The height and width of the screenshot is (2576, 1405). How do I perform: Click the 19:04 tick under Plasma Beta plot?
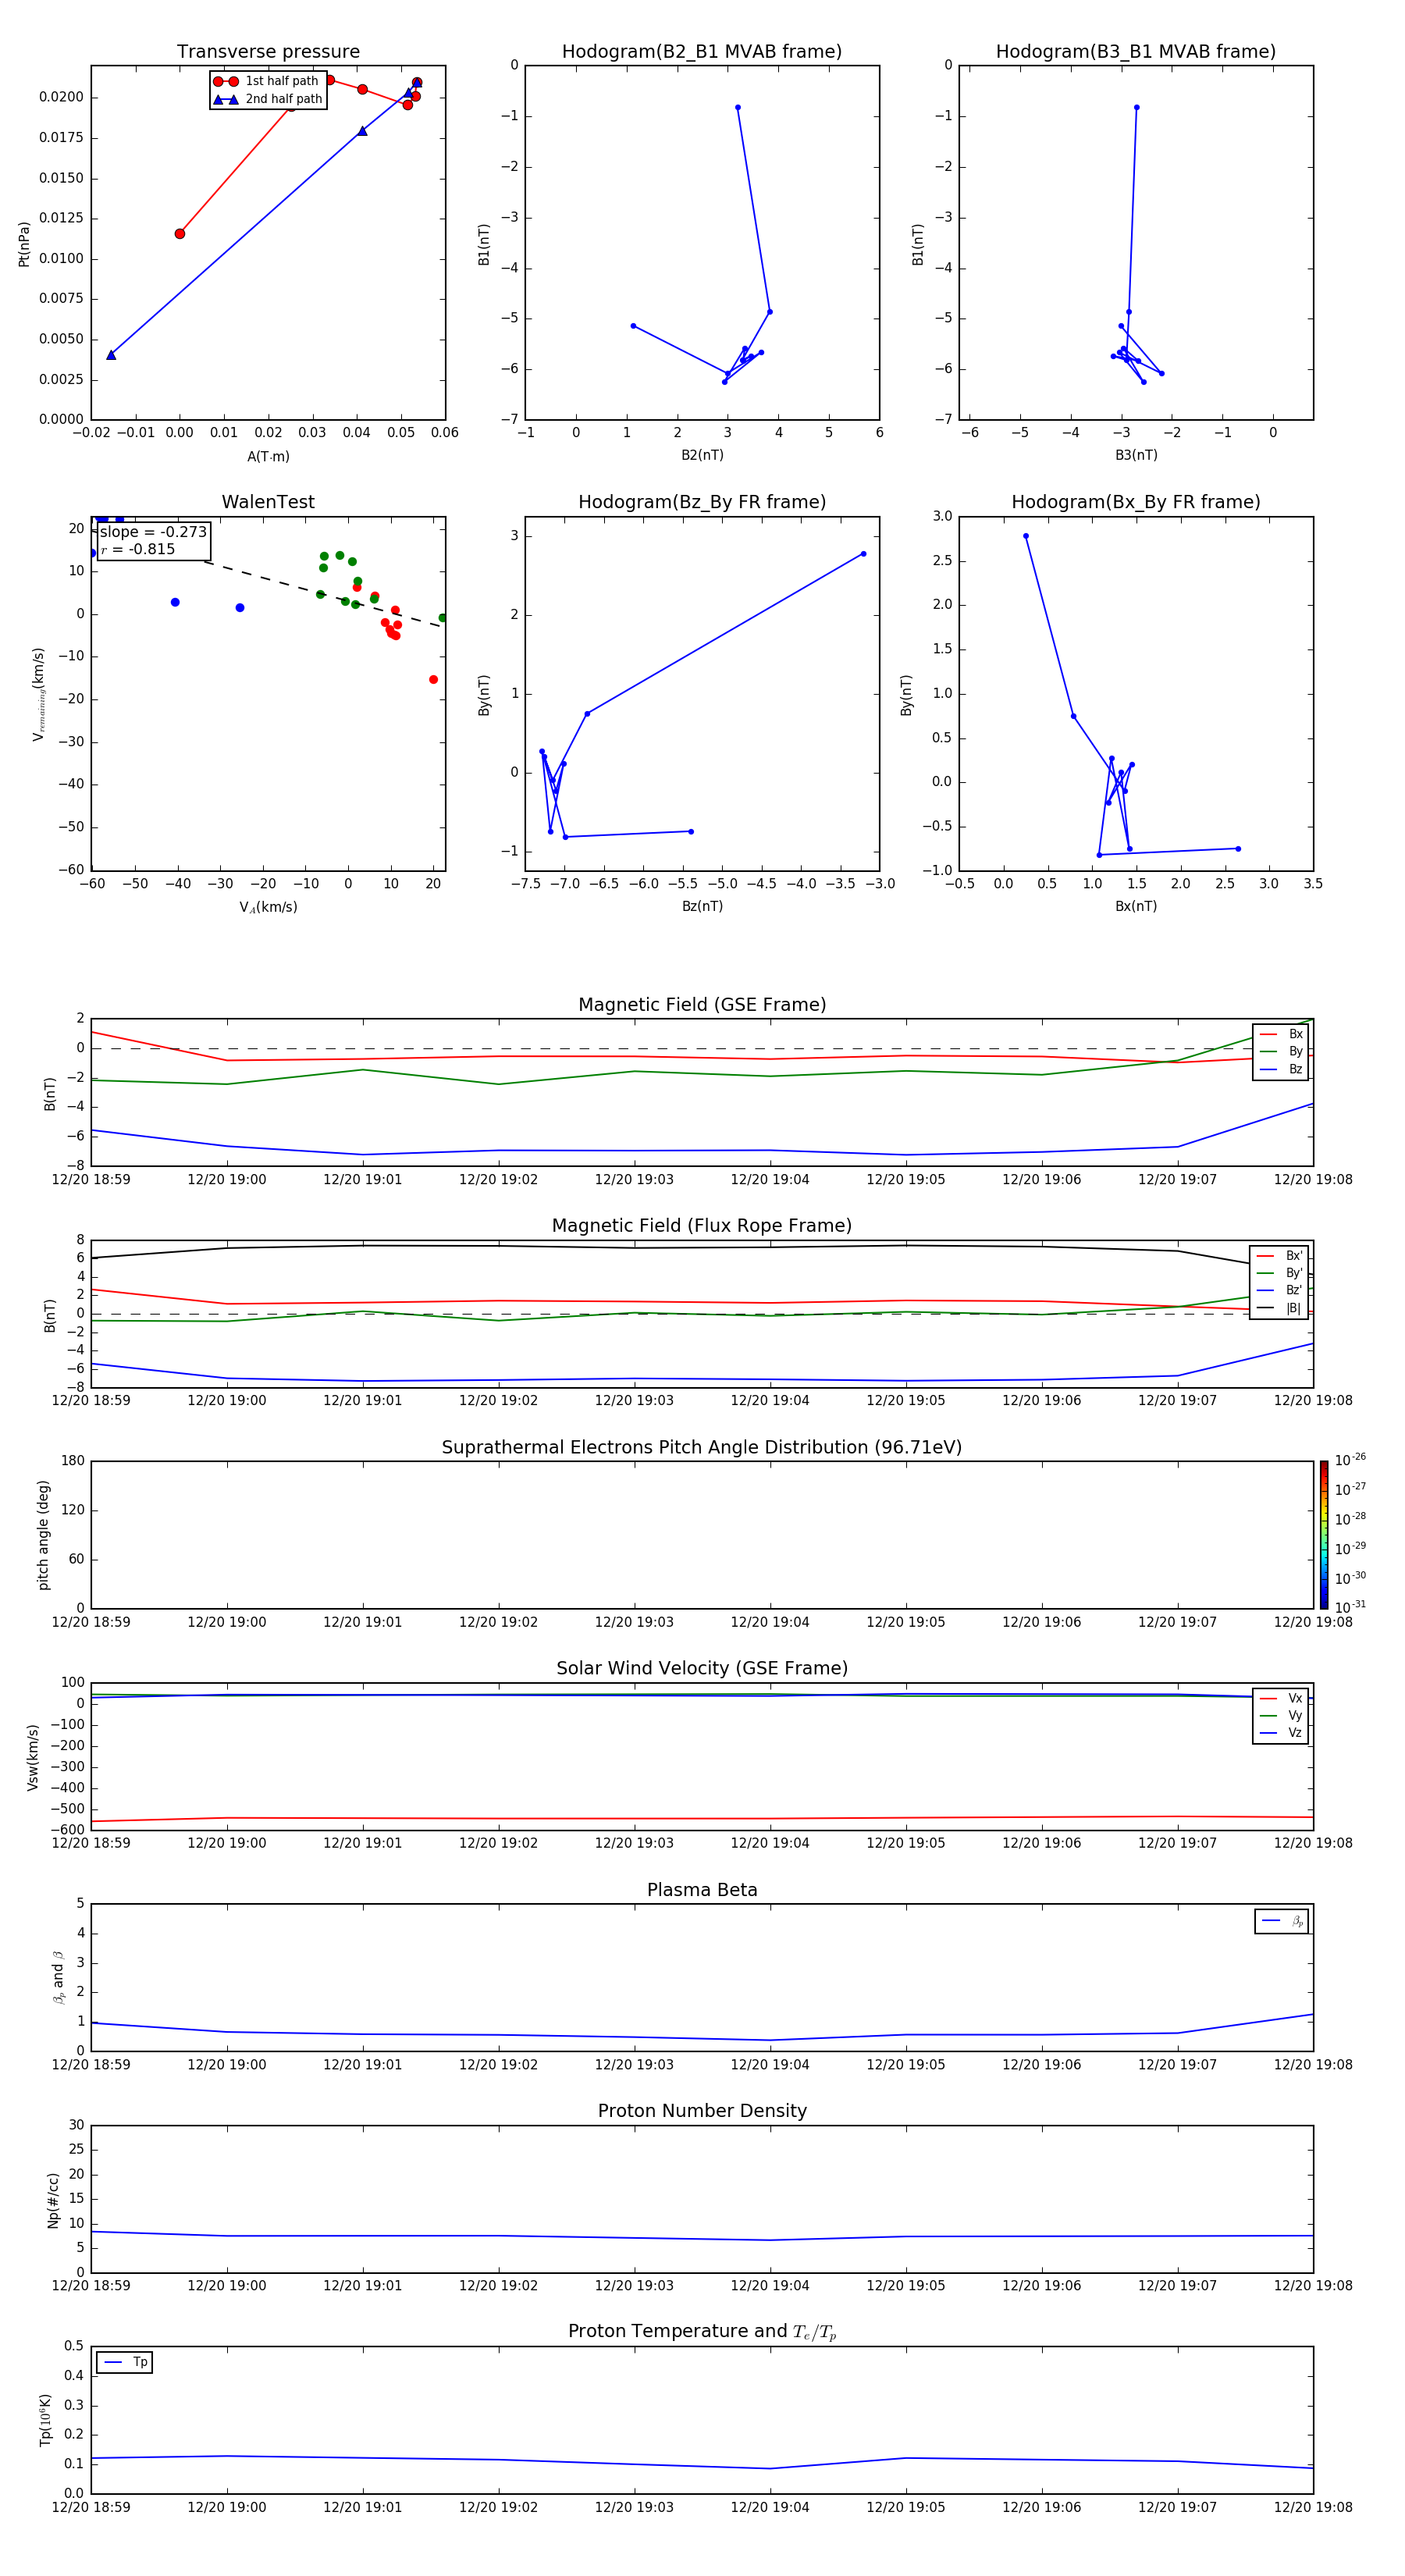(x=770, y=2064)
